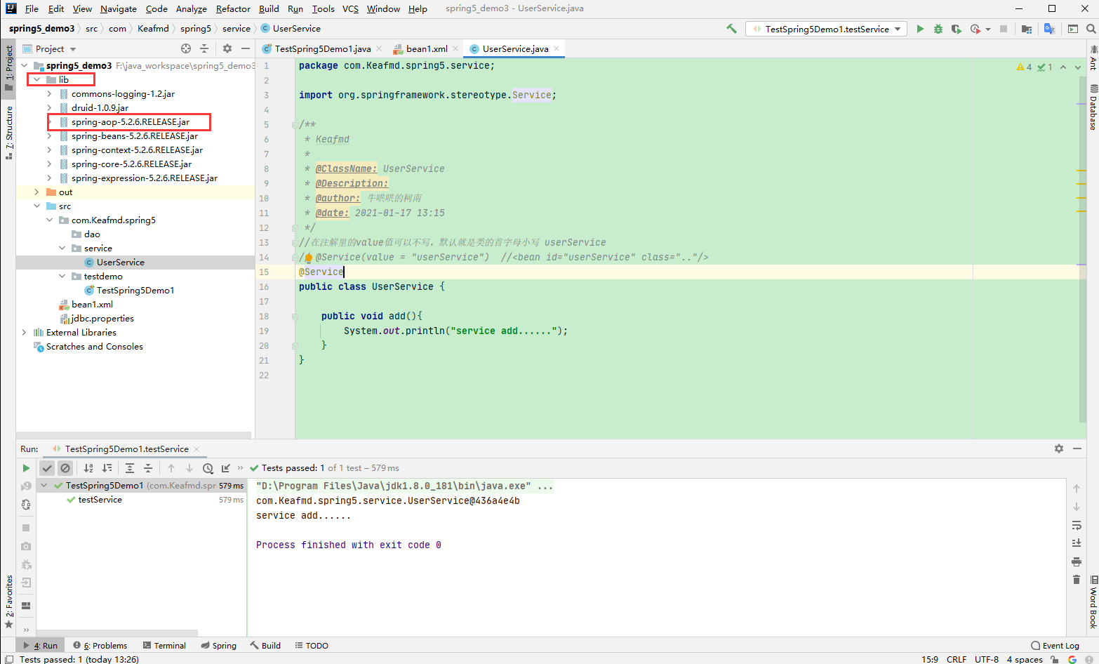Viewport: 1099px width, 664px height.
Task: Open the TODO tool window
Action: (x=312, y=646)
